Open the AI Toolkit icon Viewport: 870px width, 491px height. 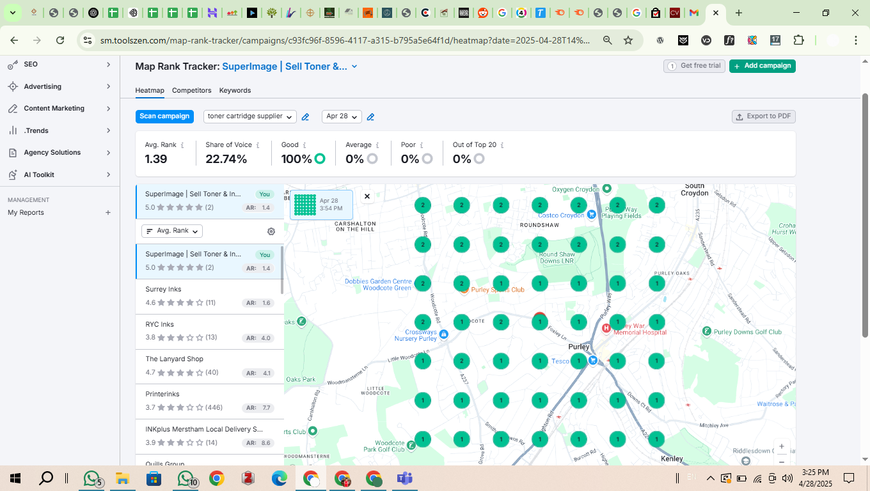point(10,175)
